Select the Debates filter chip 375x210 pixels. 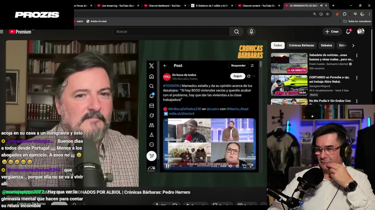click(326, 45)
